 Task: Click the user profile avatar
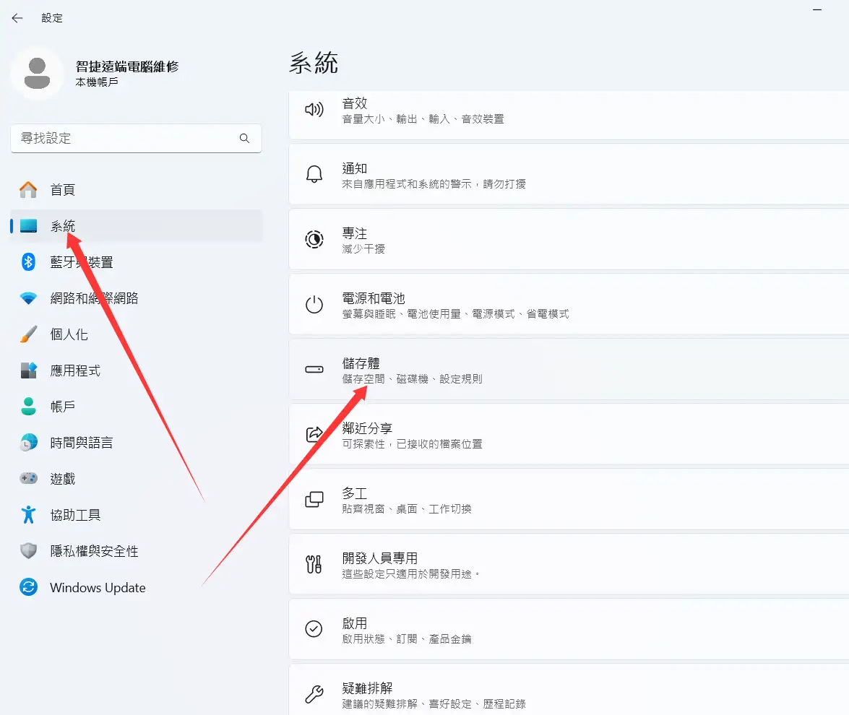click(38, 73)
